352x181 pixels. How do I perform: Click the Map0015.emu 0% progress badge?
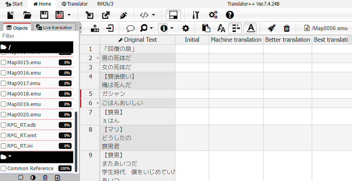click(x=65, y=63)
